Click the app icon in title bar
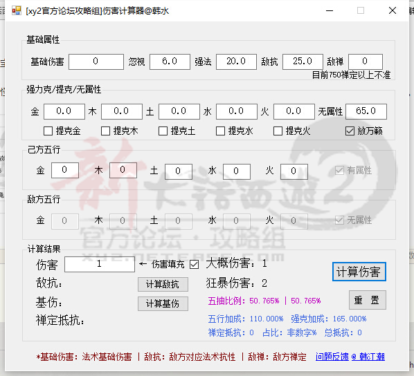Viewport: 414px width, 376px height. pyautogui.click(x=17, y=10)
